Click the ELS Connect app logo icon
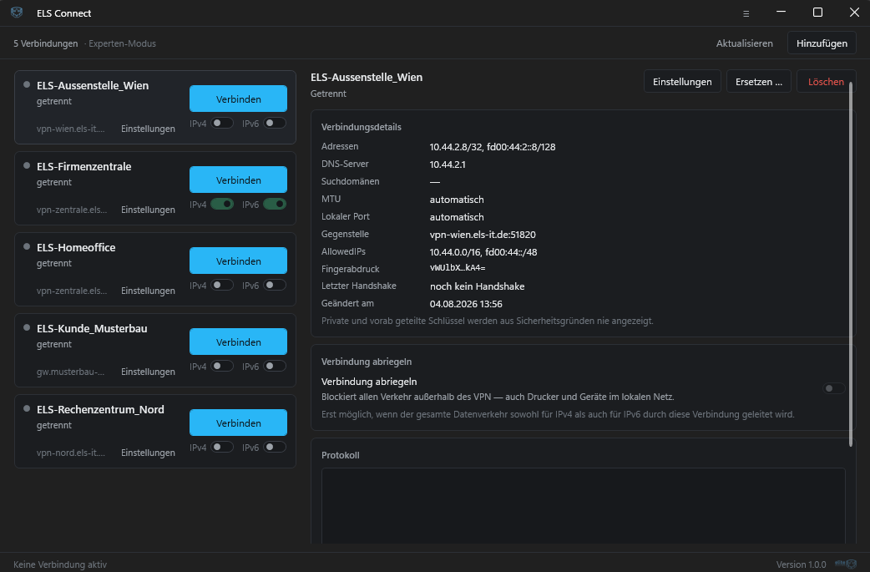This screenshot has height=572, width=870. point(17,13)
